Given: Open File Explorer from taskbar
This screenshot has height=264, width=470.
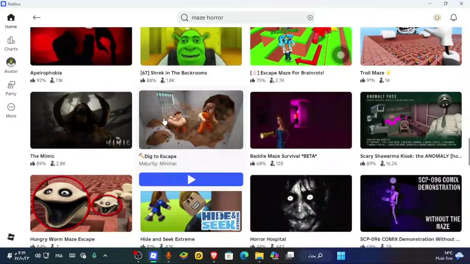Looking at the screenshot, I should [x=259, y=256].
